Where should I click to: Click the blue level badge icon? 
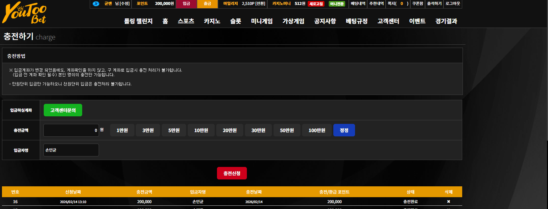(96, 4)
